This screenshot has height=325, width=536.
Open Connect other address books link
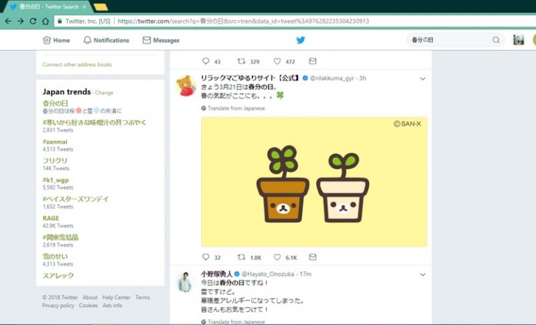click(77, 65)
